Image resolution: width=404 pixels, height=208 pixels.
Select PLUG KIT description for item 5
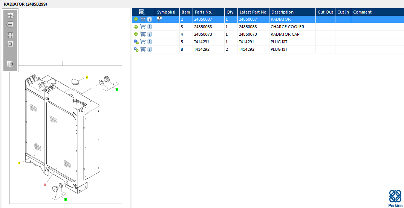292,42
